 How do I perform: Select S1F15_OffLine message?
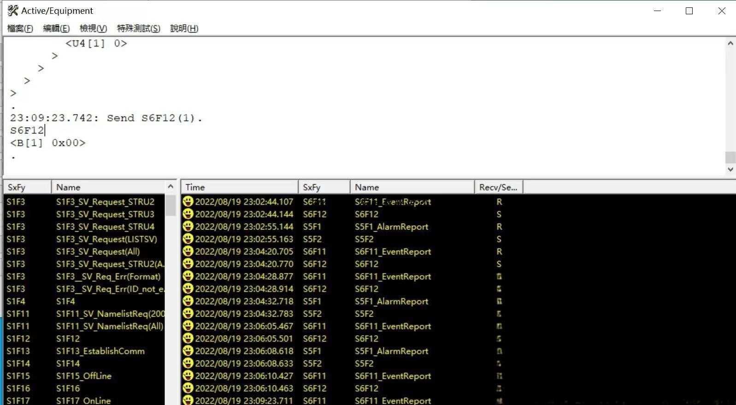[84, 376]
